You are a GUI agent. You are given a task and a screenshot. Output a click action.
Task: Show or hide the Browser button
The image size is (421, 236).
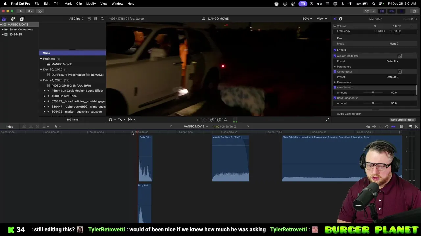click(x=382, y=11)
